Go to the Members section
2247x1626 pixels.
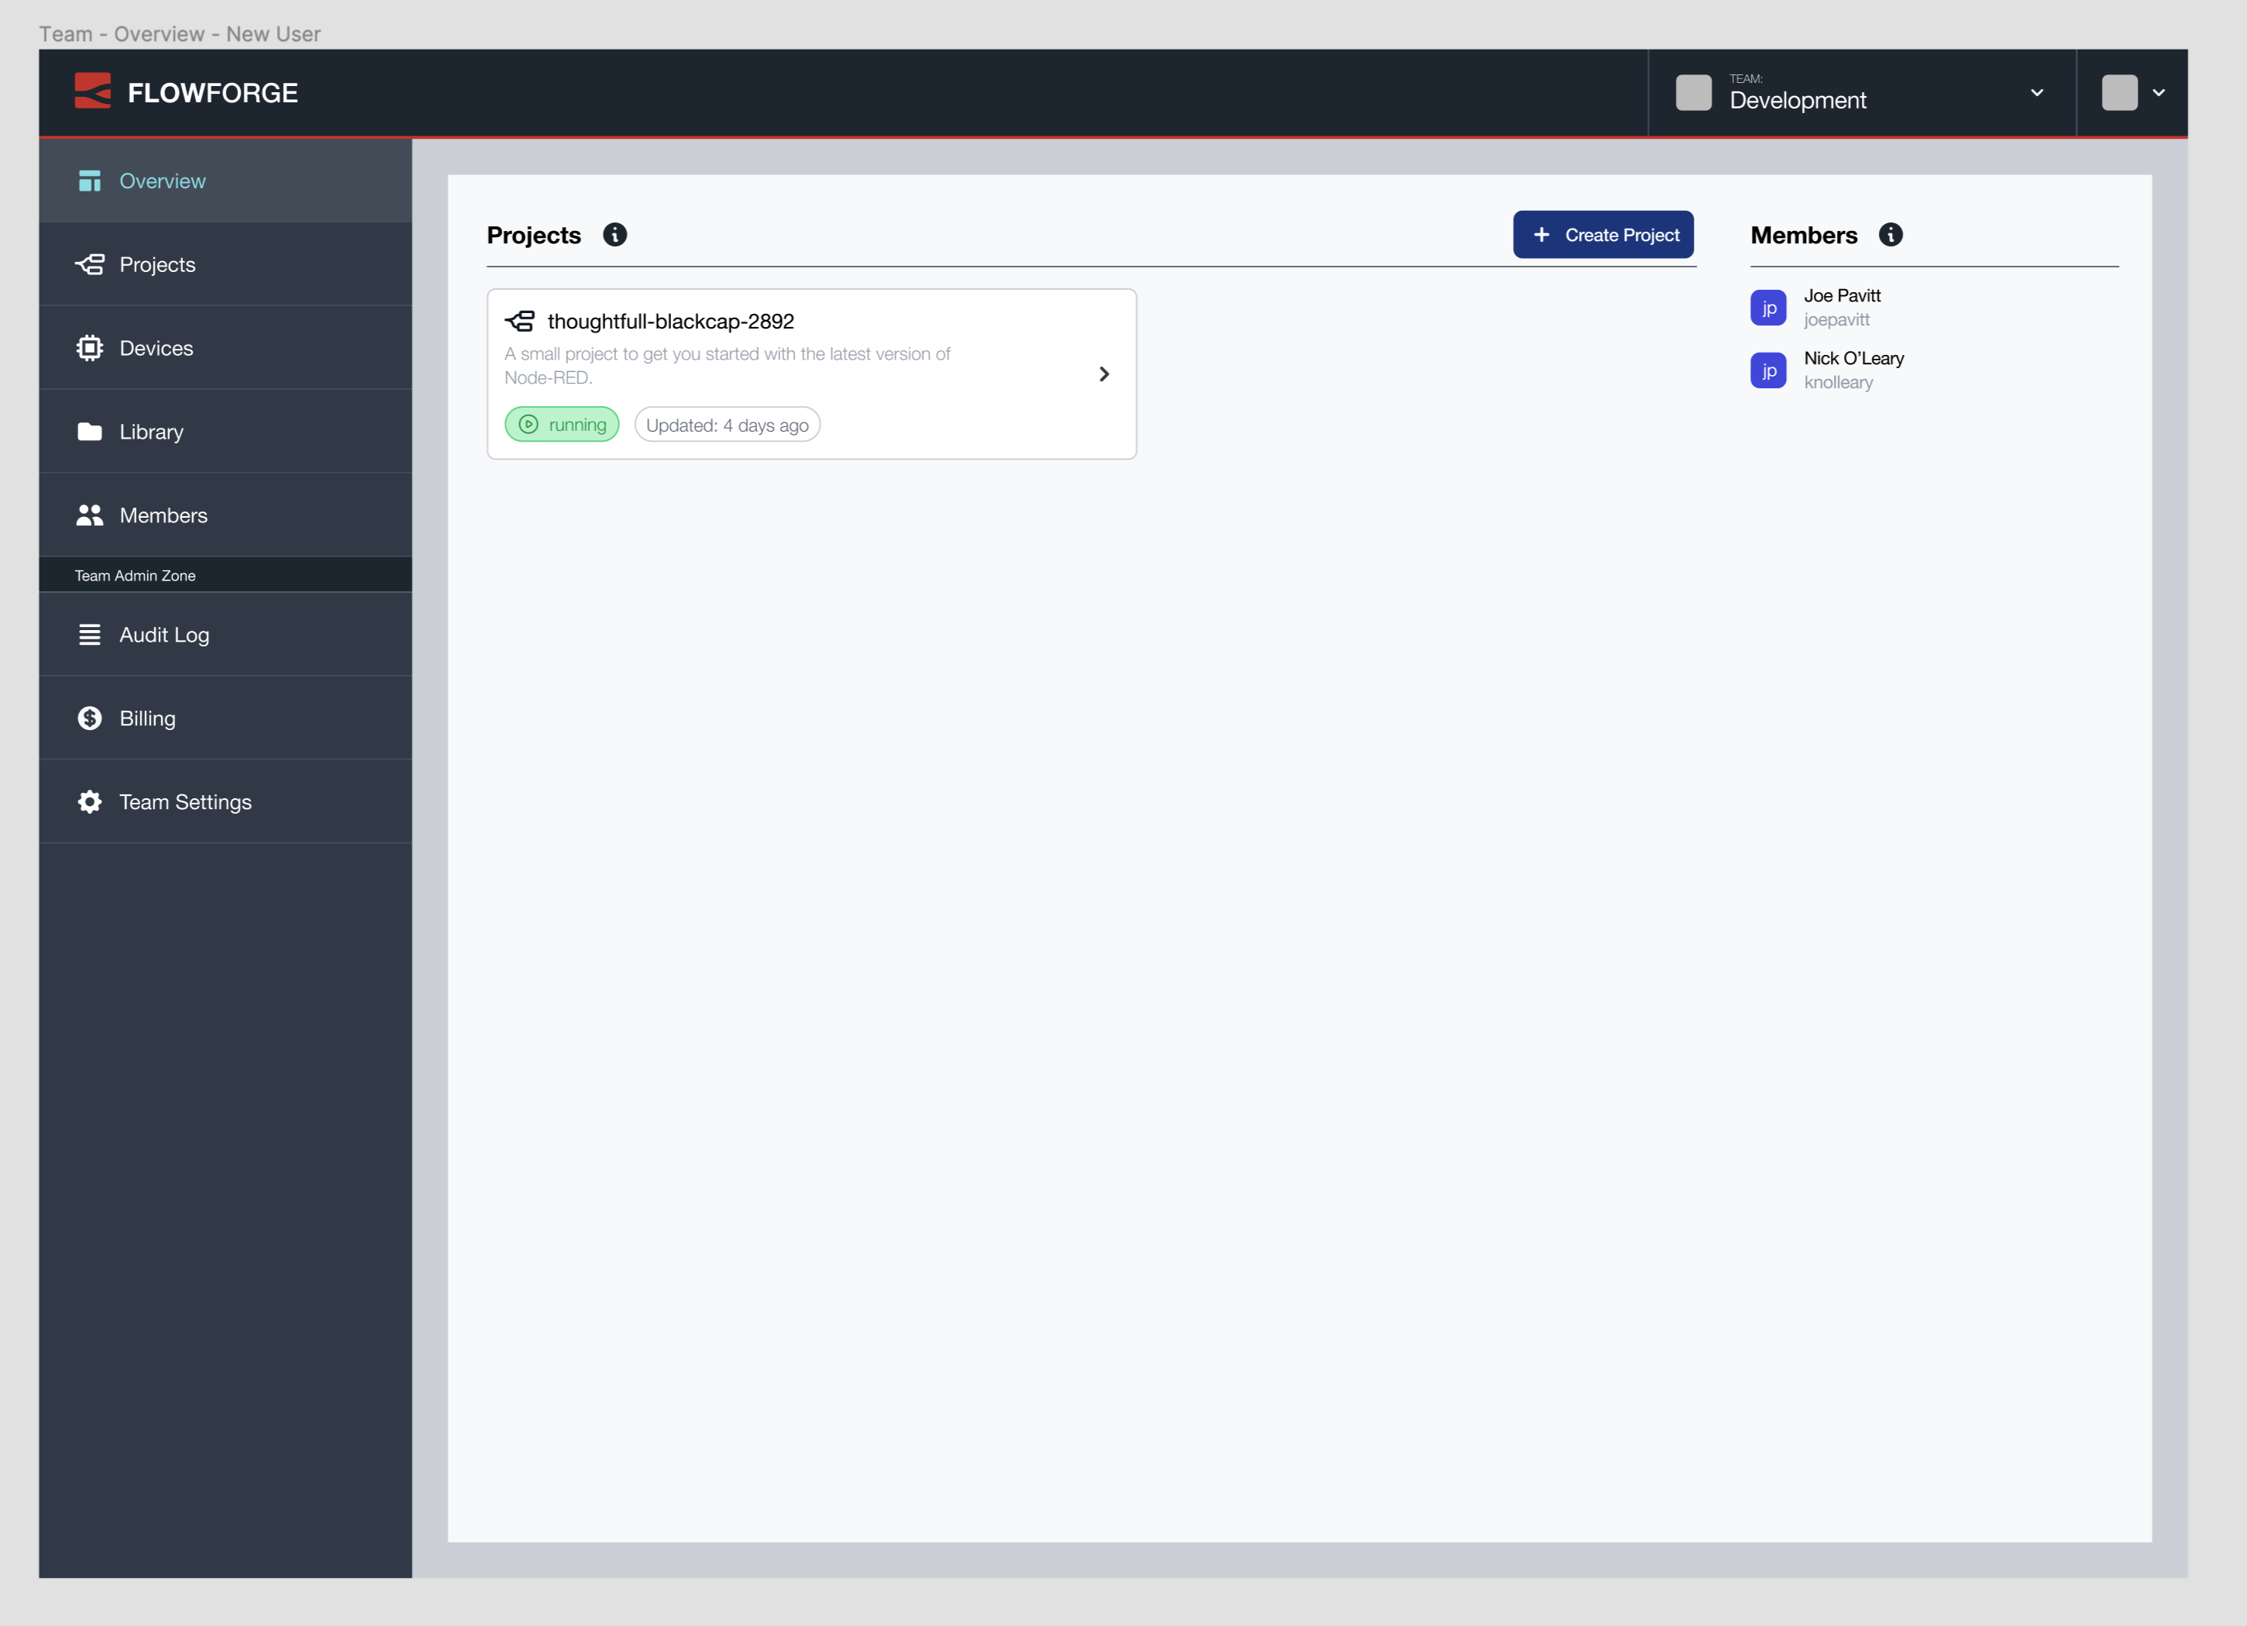click(163, 515)
